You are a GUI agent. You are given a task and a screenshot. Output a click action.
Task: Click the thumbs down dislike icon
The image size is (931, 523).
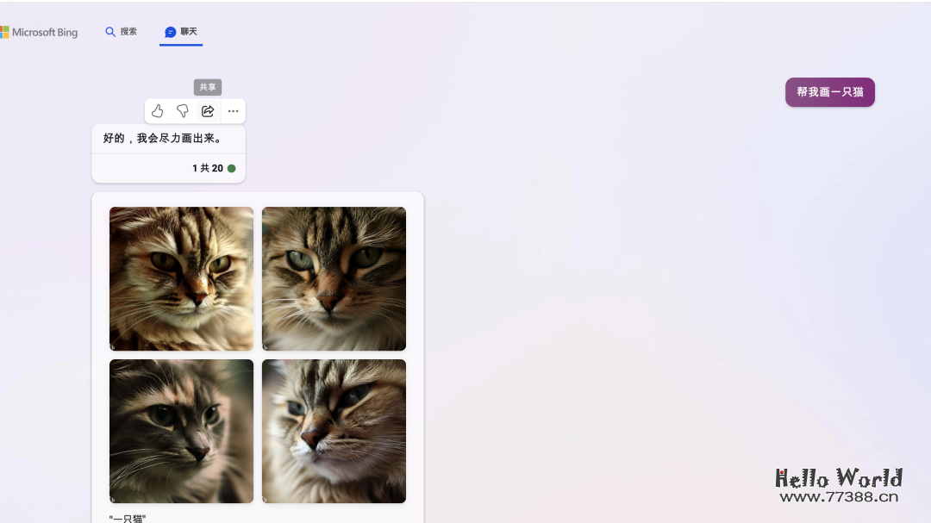click(182, 111)
